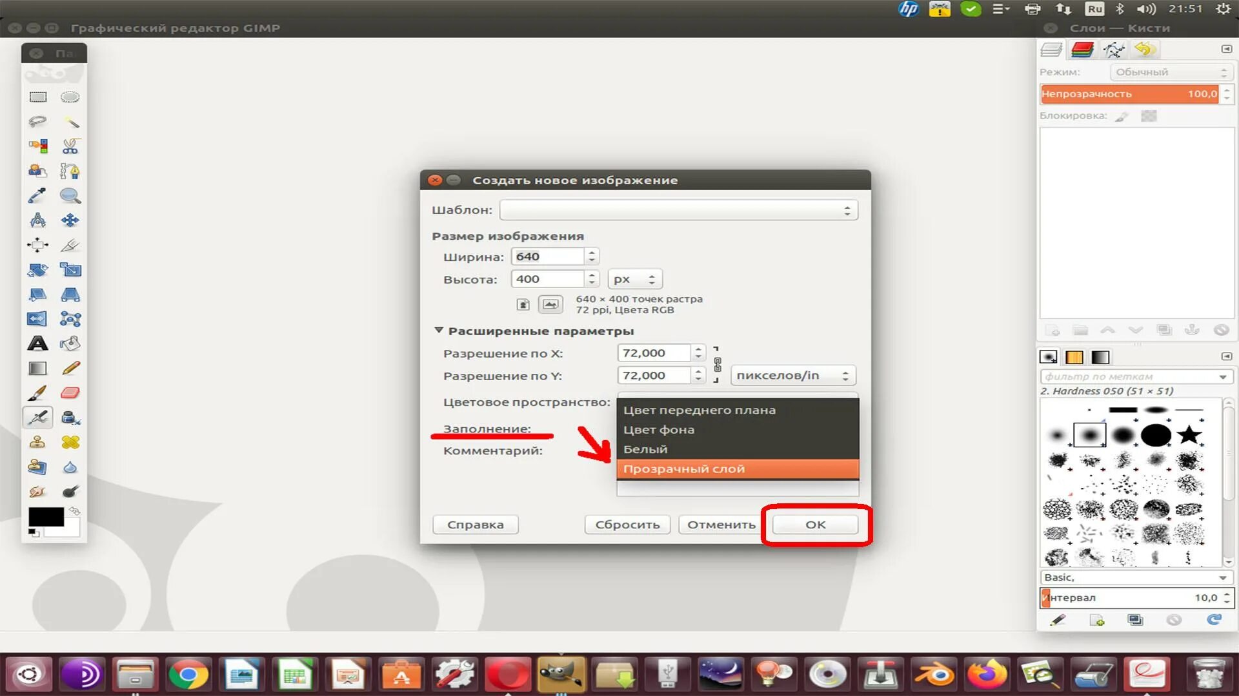Select the Clone stamp tool
Screen dimensions: 1239x696
[38, 442]
